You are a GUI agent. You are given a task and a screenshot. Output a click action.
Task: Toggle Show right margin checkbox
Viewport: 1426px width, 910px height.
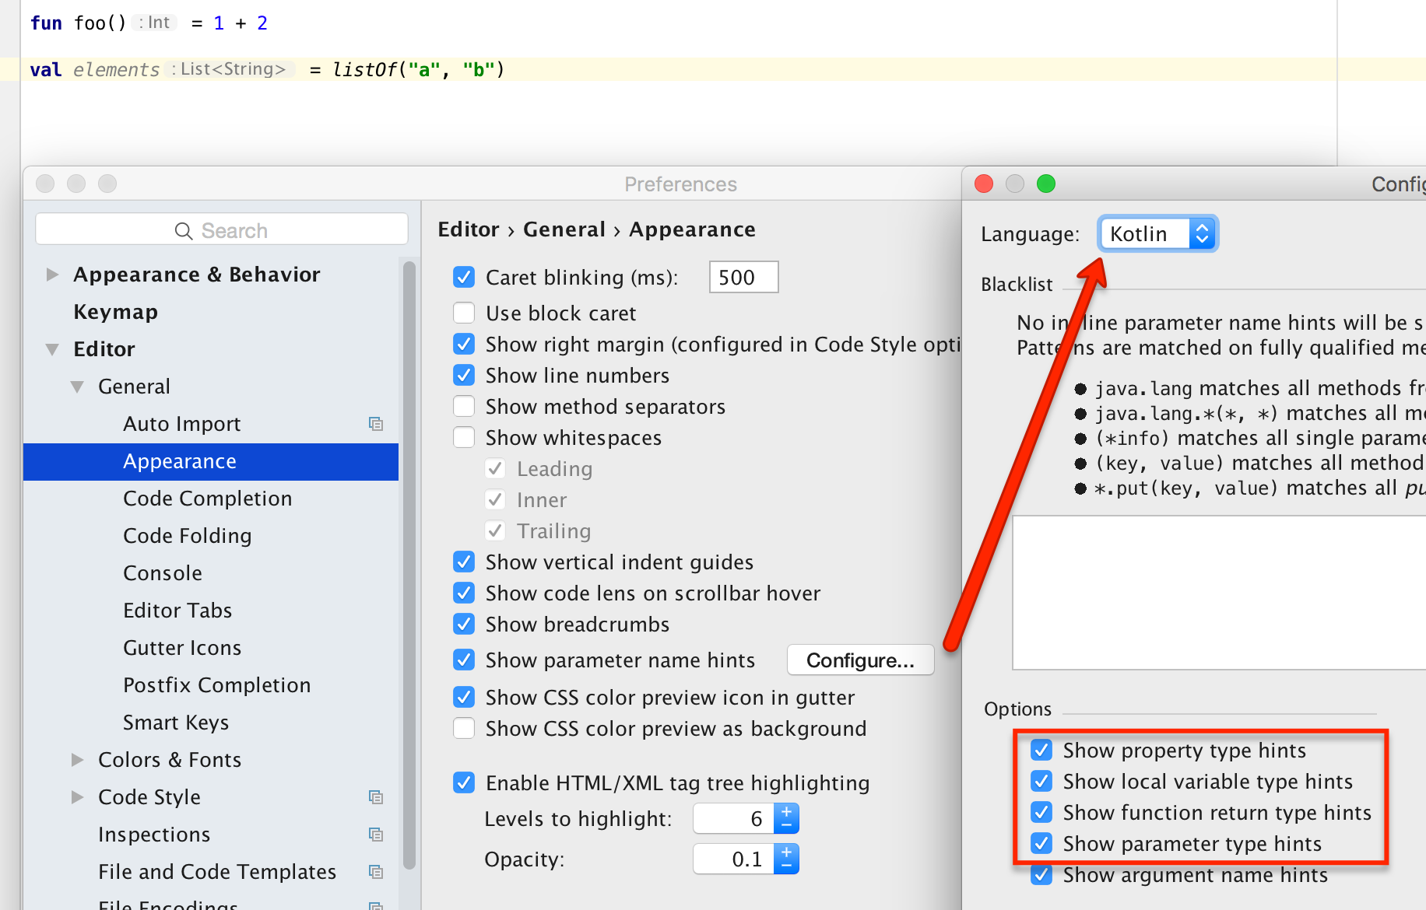tap(464, 344)
